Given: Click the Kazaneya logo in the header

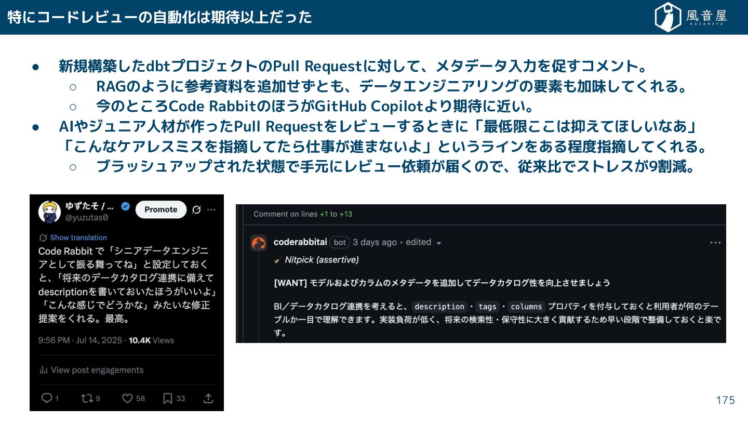Looking at the screenshot, I should coord(690,17).
